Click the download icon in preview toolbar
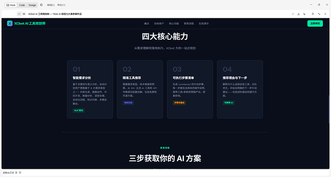 298,14
